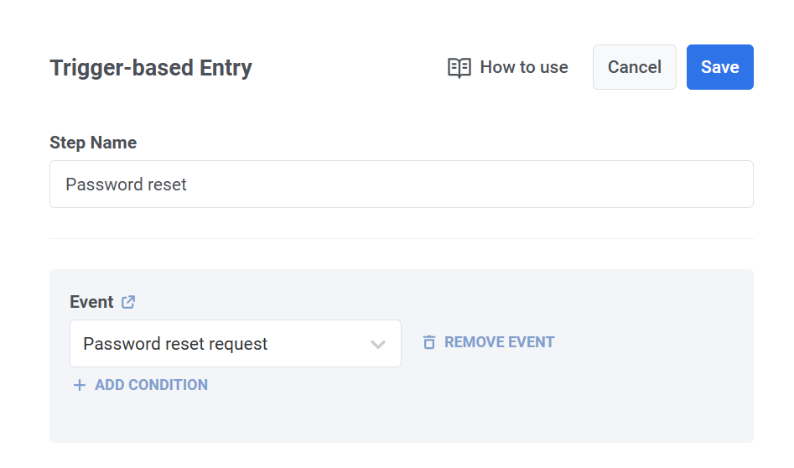Open the Password reset request combo box

coord(236,343)
